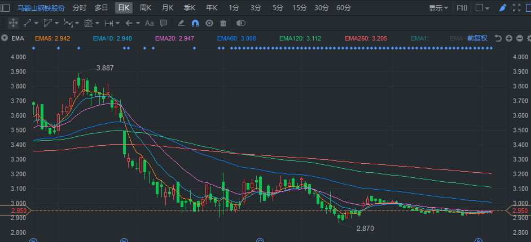Click the EMA250: 3.205 value
531x242 pixels.
(366, 38)
